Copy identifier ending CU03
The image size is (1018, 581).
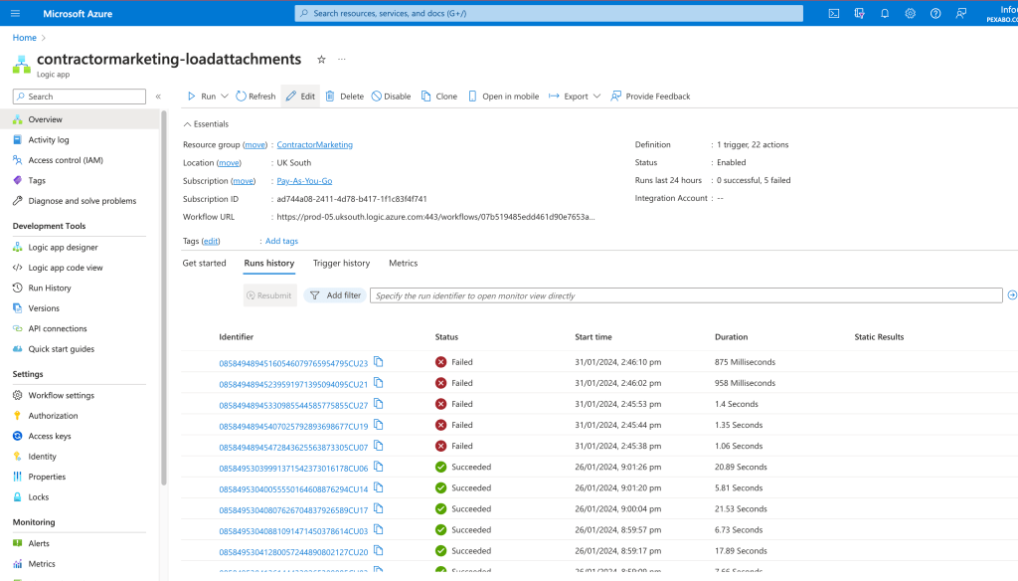379,529
